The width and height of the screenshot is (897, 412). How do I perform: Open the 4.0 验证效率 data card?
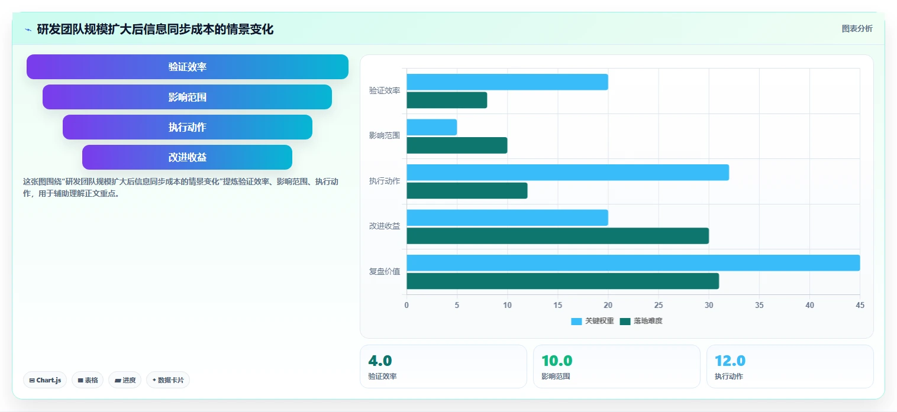443,366
